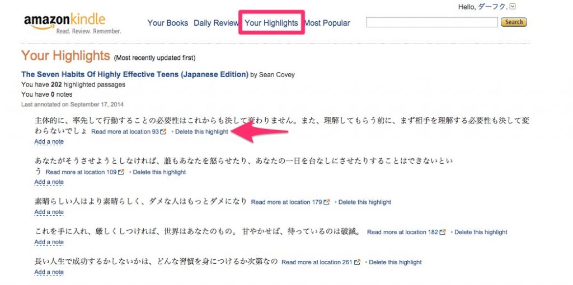
Task: Open Read more at location 179
Action: [x=286, y=202]
